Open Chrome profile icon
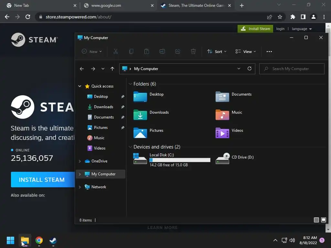This screenshot has height=248, width=331. pyautogui.click(x=314, y=17)
